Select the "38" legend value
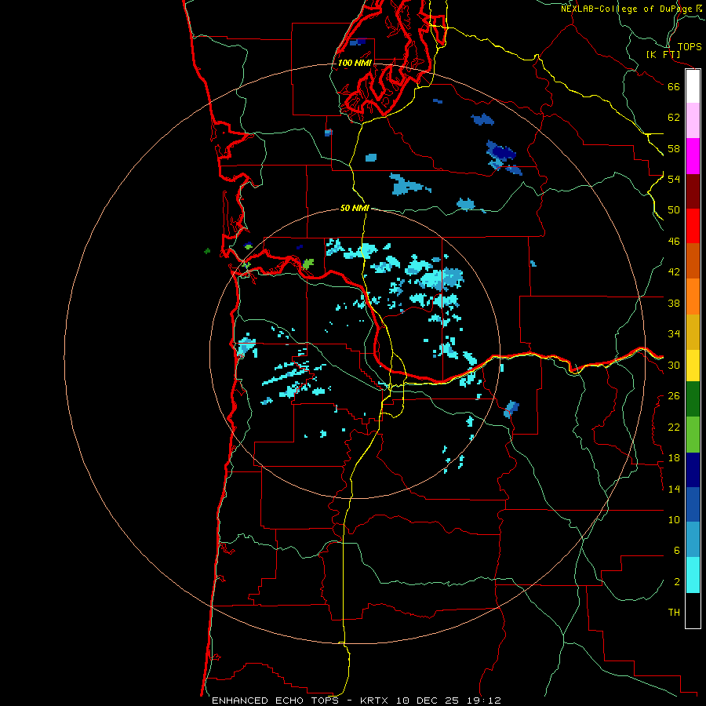 coord(674,303)
